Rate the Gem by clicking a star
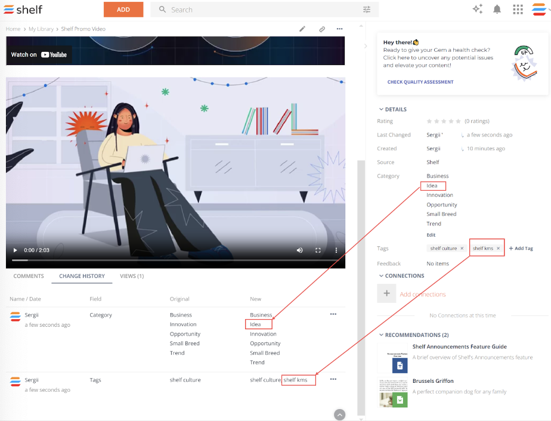The image size is (551, 421). (x=428, y=121)
